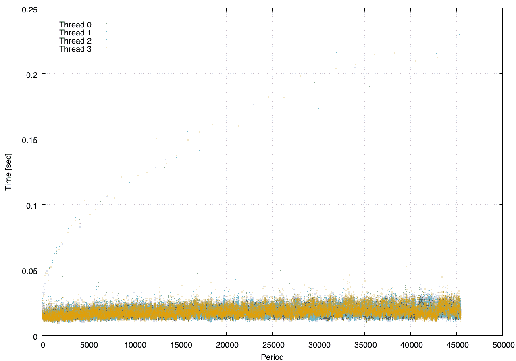Click the Period x-axis title
Screen dimensions: 516x361
[x=272, y=357]
